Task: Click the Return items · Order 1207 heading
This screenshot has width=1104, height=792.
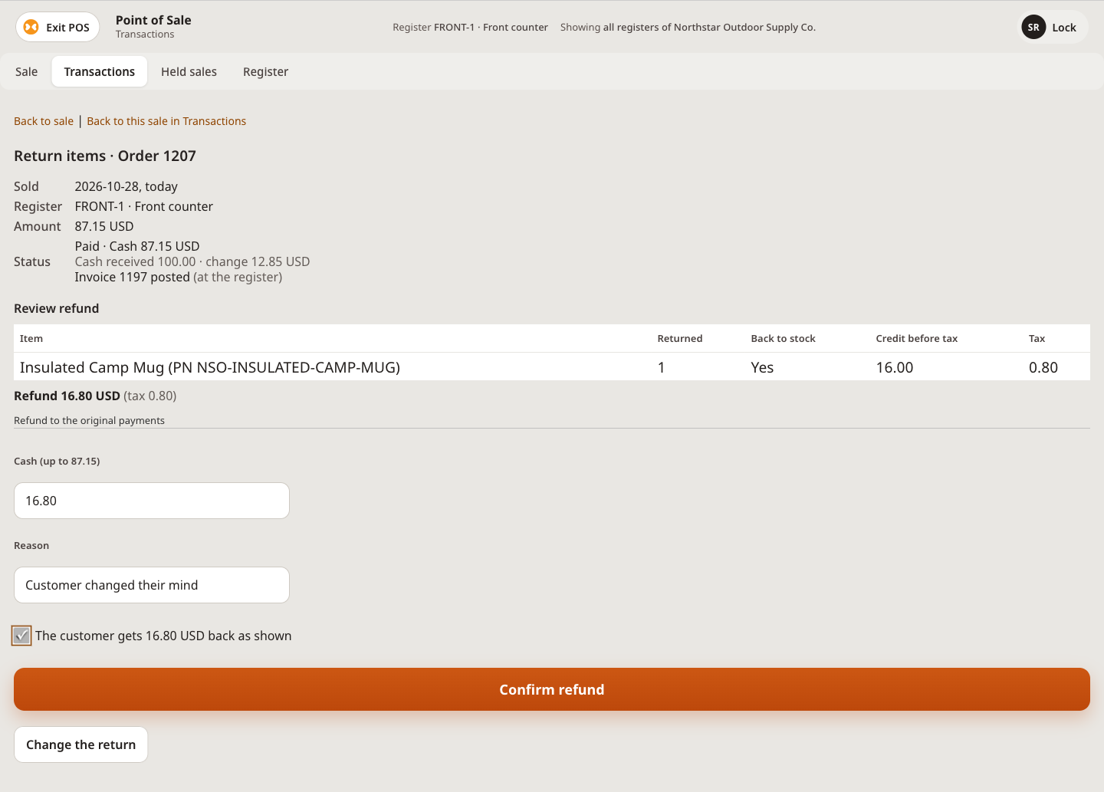Action: click(105, 156)
